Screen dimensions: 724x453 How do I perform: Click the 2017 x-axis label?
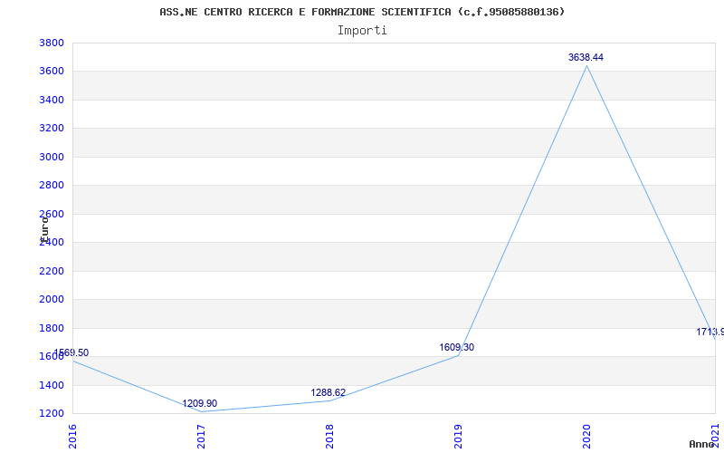(x=201, y=437)
